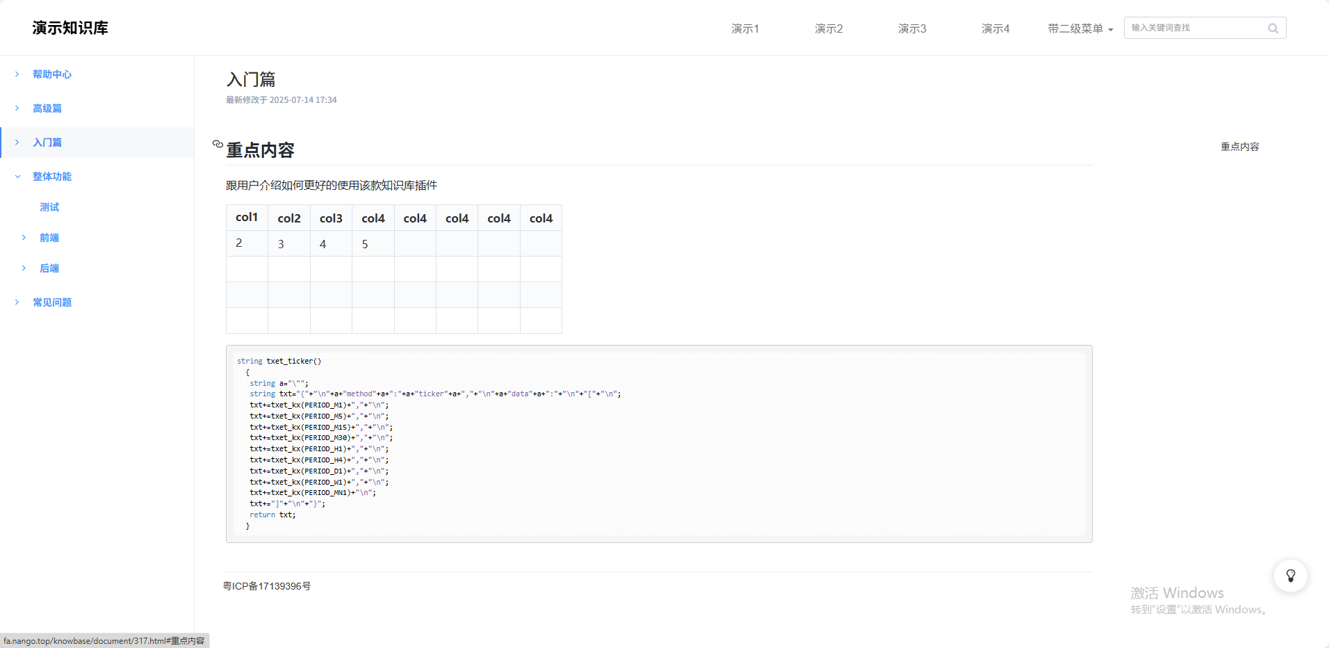Go to 演示2 navigation item
The width and height of the screenshot is (1329, 648).
829,29
